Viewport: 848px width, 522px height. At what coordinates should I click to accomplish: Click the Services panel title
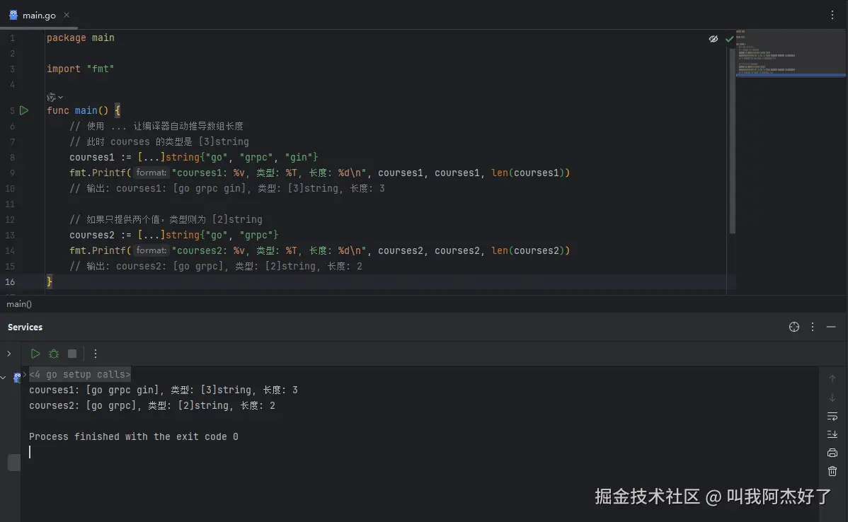25,327
